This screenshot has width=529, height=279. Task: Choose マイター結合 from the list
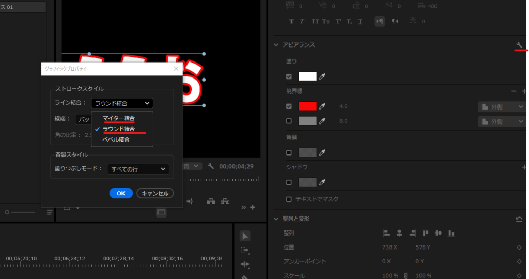pos(118,118)
